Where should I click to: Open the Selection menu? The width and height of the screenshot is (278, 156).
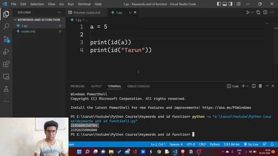tap(37, 4)
